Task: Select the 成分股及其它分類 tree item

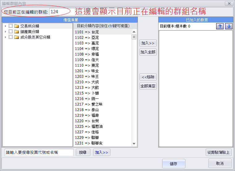Action: coord(35,37)
